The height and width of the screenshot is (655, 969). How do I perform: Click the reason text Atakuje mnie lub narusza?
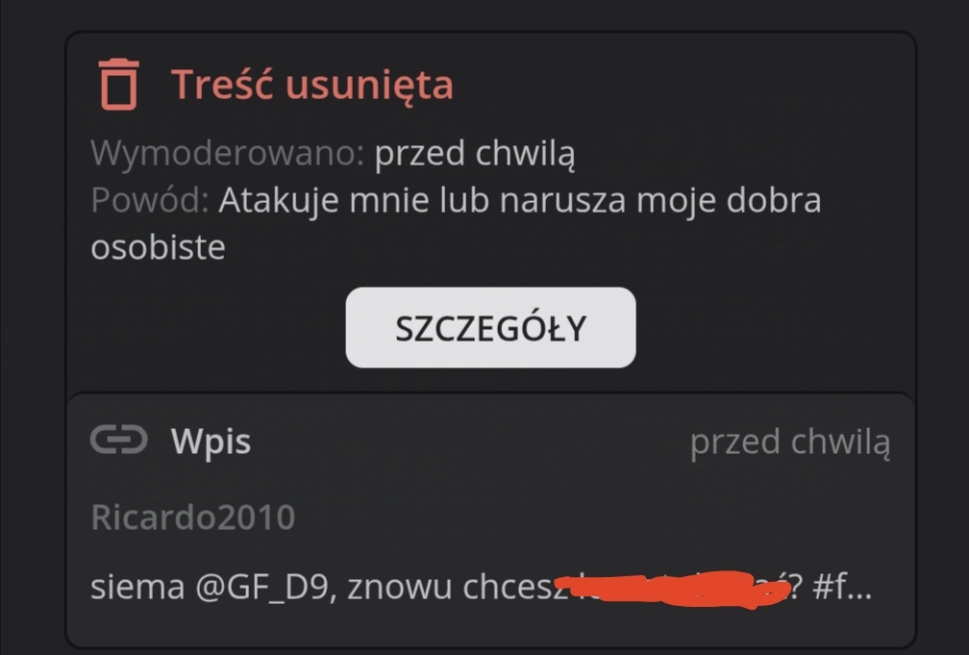pyautogui.click(x=422, y=200)
